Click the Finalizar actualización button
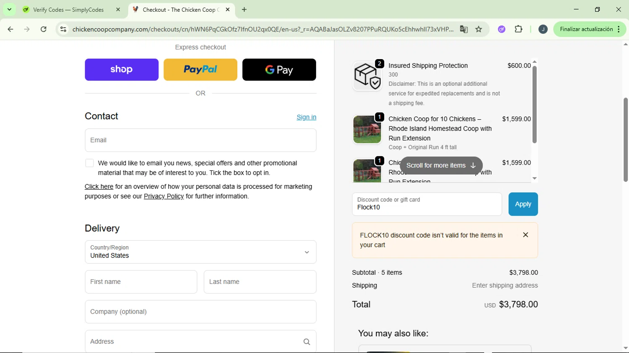Image resolution: width=629 pixels, height=353 pixels. tap(586, 29)
